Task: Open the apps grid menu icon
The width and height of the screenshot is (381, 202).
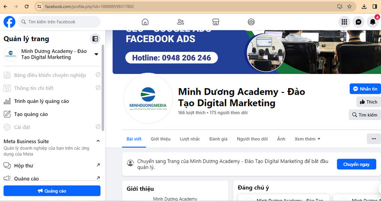Action: tap(344, 22)
